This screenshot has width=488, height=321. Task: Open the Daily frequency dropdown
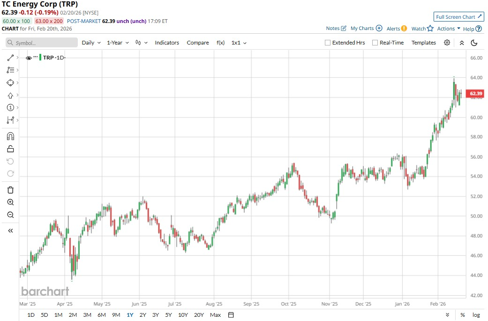(x=91, y=43)
